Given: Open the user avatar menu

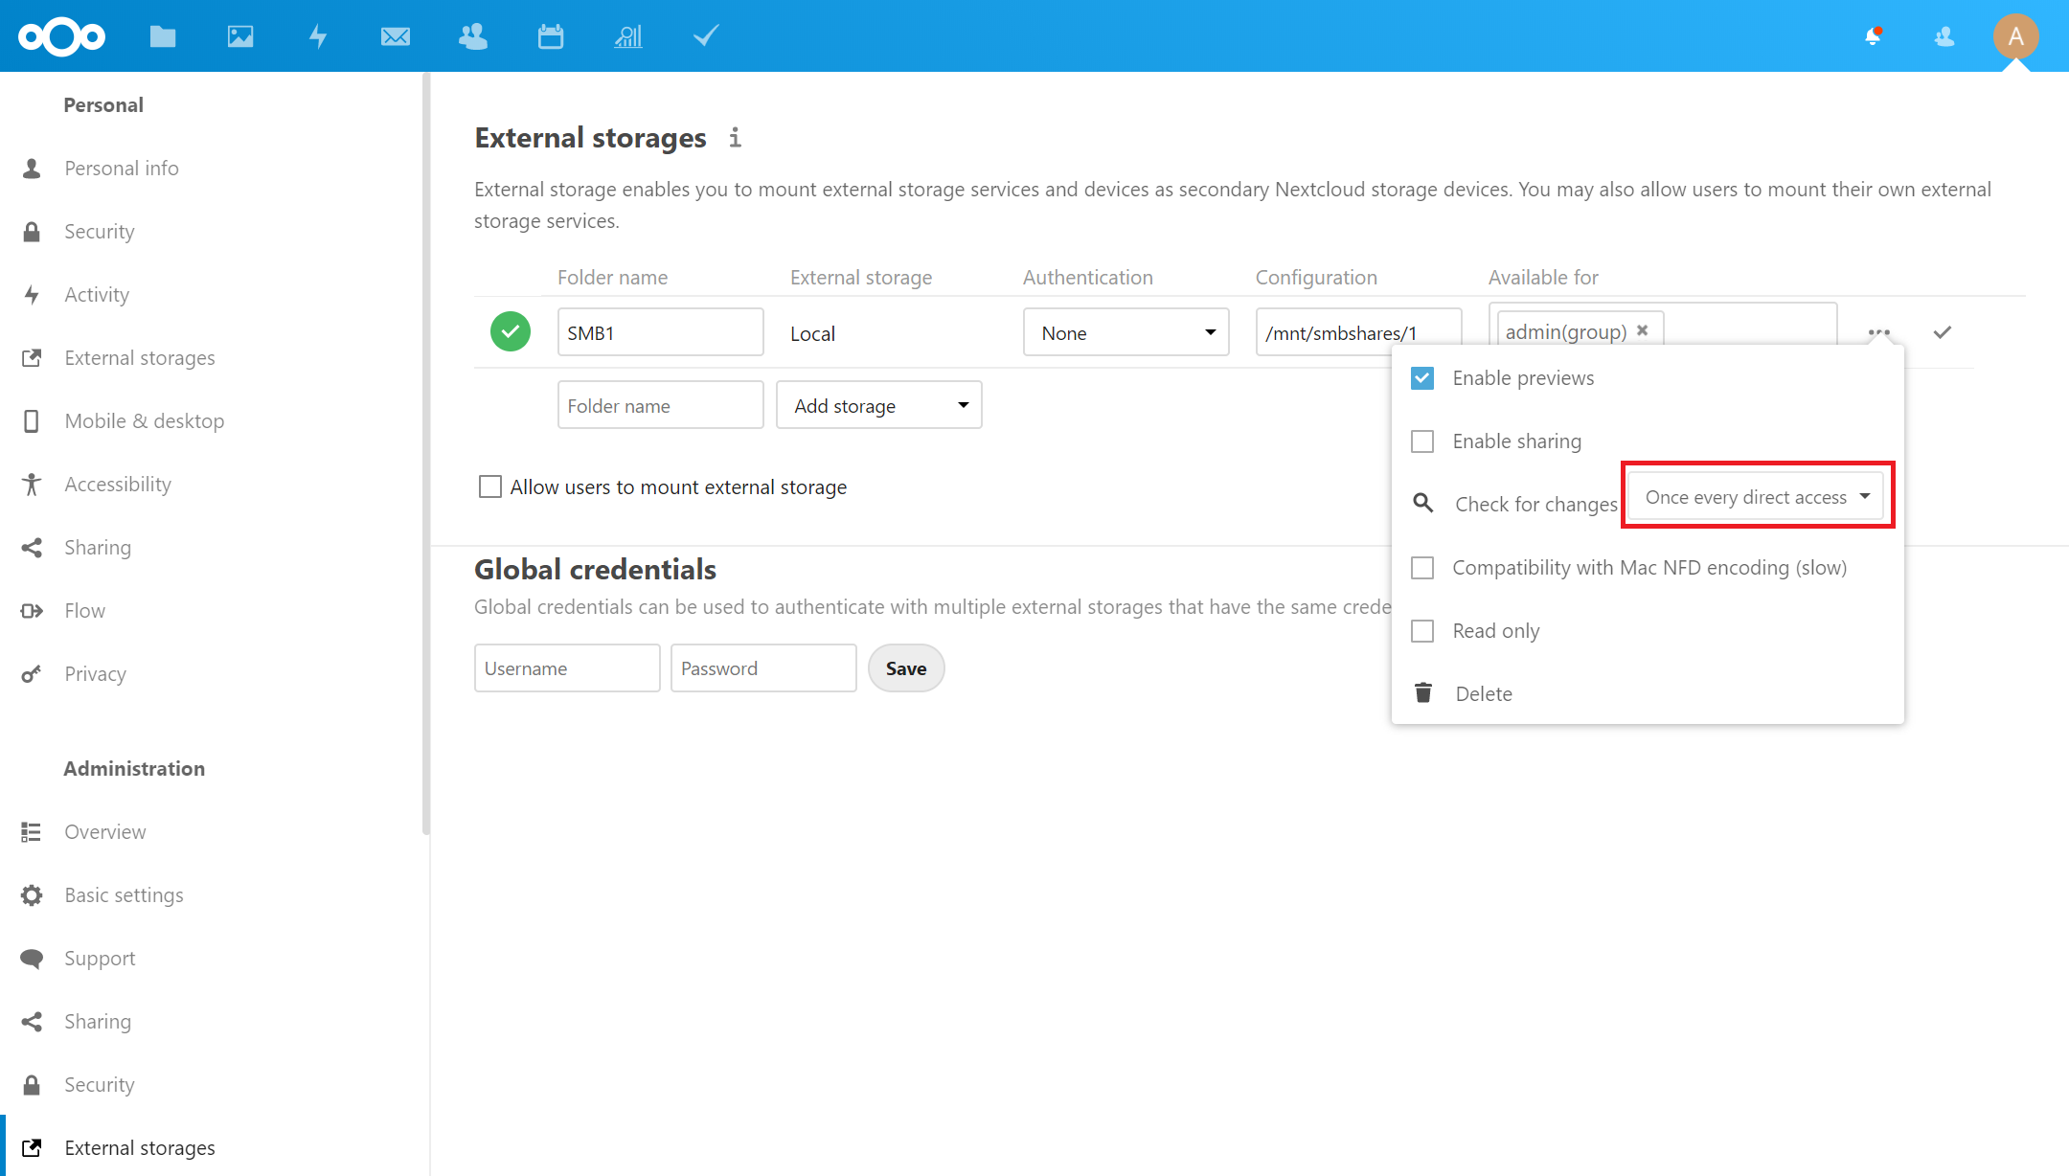Looking at the screenshot, I should click(2016, 36).
